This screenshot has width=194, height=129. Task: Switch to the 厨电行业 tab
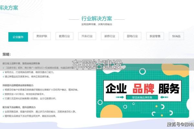coord(132,36)
